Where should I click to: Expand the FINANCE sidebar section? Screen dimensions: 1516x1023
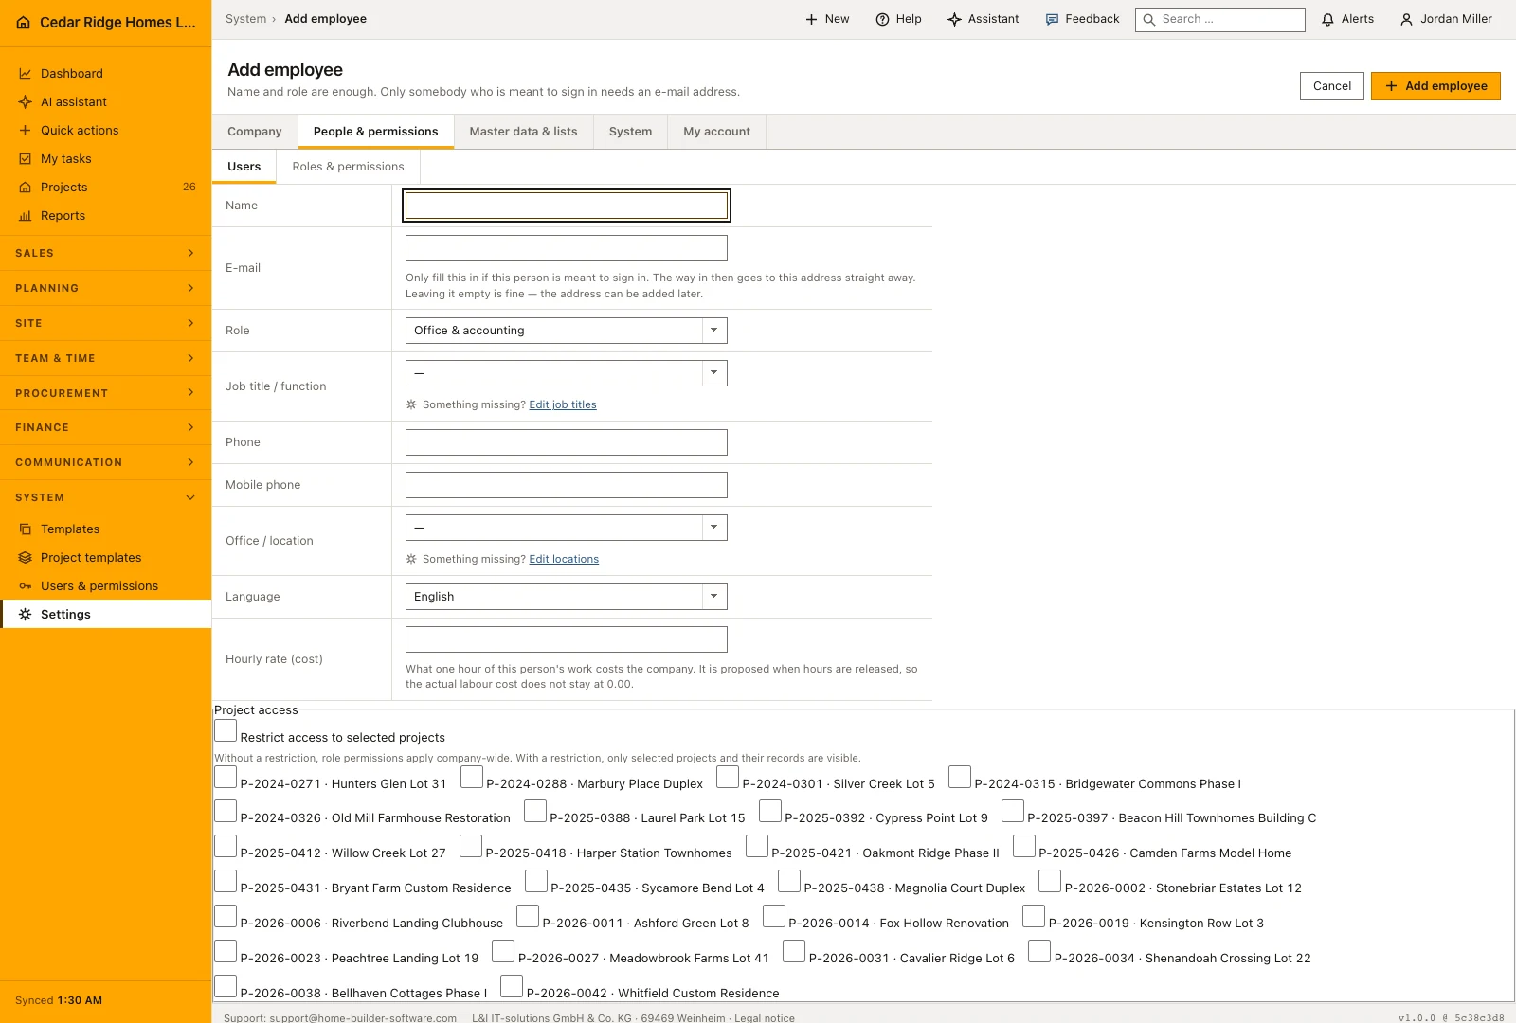pyautogui.click(x=105, y=427)
